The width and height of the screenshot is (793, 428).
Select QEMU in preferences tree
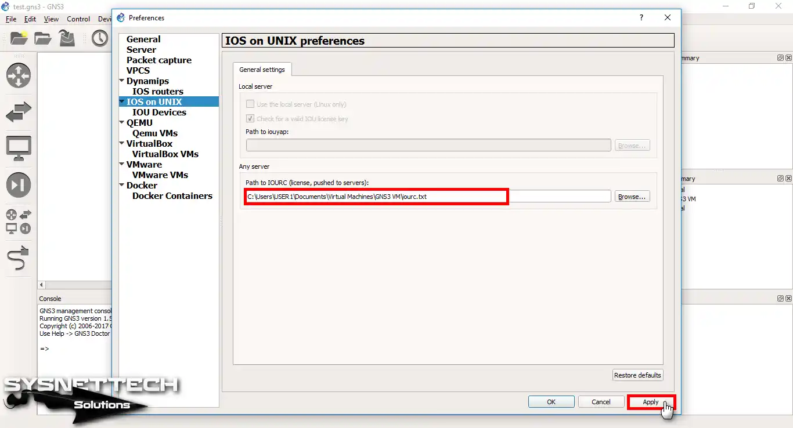pyautogui.click(x=139, y=123)
